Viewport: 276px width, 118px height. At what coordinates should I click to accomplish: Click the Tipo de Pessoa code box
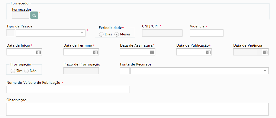(11, 33)
